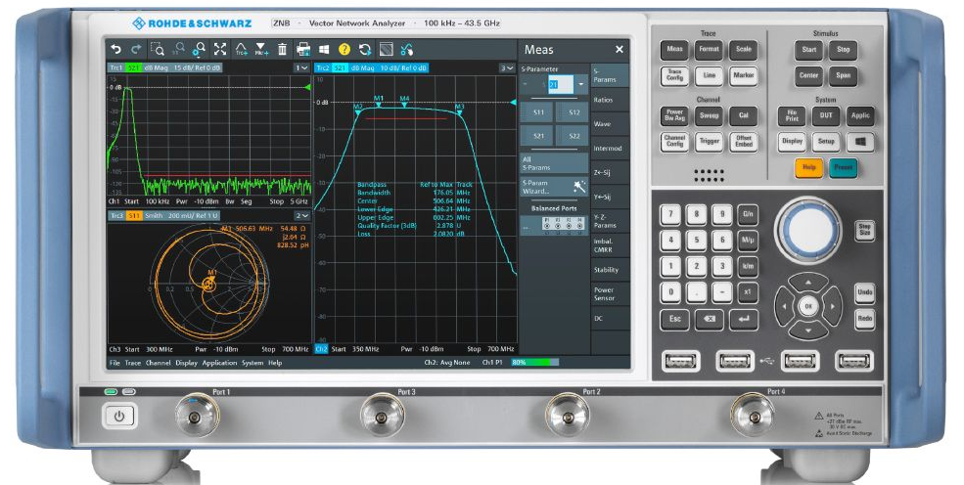Click the hardware power button
964x485 pixels.
point(119,417)
